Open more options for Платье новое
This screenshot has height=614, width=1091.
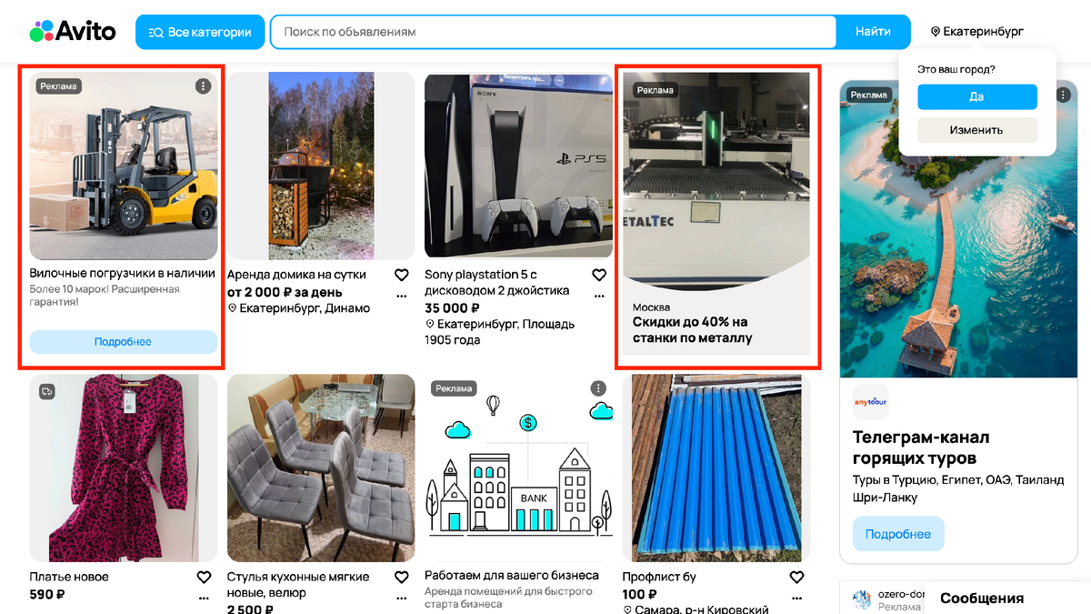coord(204,598)
